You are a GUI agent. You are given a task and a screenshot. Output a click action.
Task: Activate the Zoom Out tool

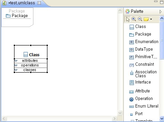tap(140, 19)
